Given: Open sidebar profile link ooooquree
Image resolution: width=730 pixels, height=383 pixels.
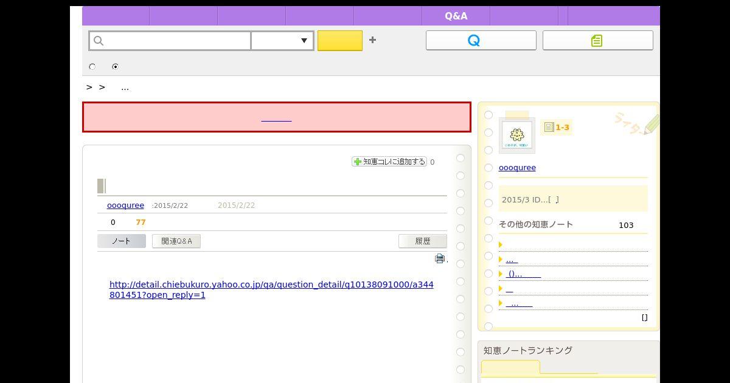Looking at the screenshot, I should (517, 168).
